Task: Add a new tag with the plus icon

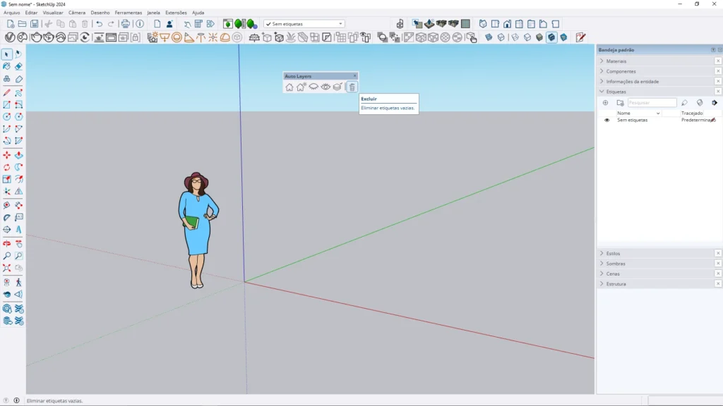Action: [605, 103]
